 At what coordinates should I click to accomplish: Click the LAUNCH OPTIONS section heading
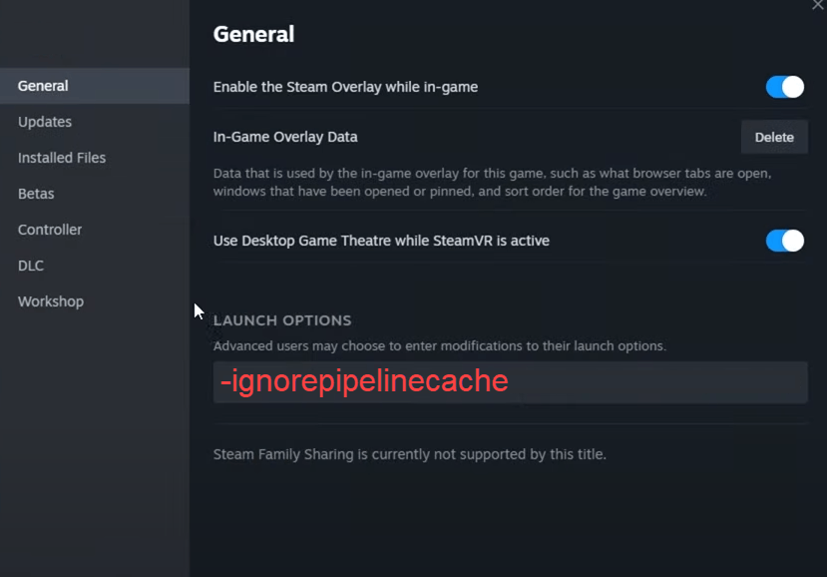(x=282, y=320)
